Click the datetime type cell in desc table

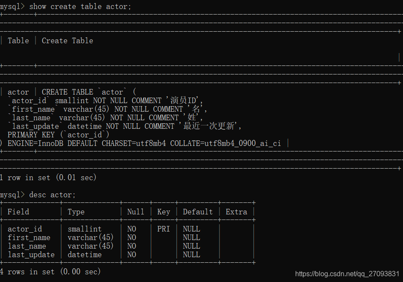click(x=85, y=255)
